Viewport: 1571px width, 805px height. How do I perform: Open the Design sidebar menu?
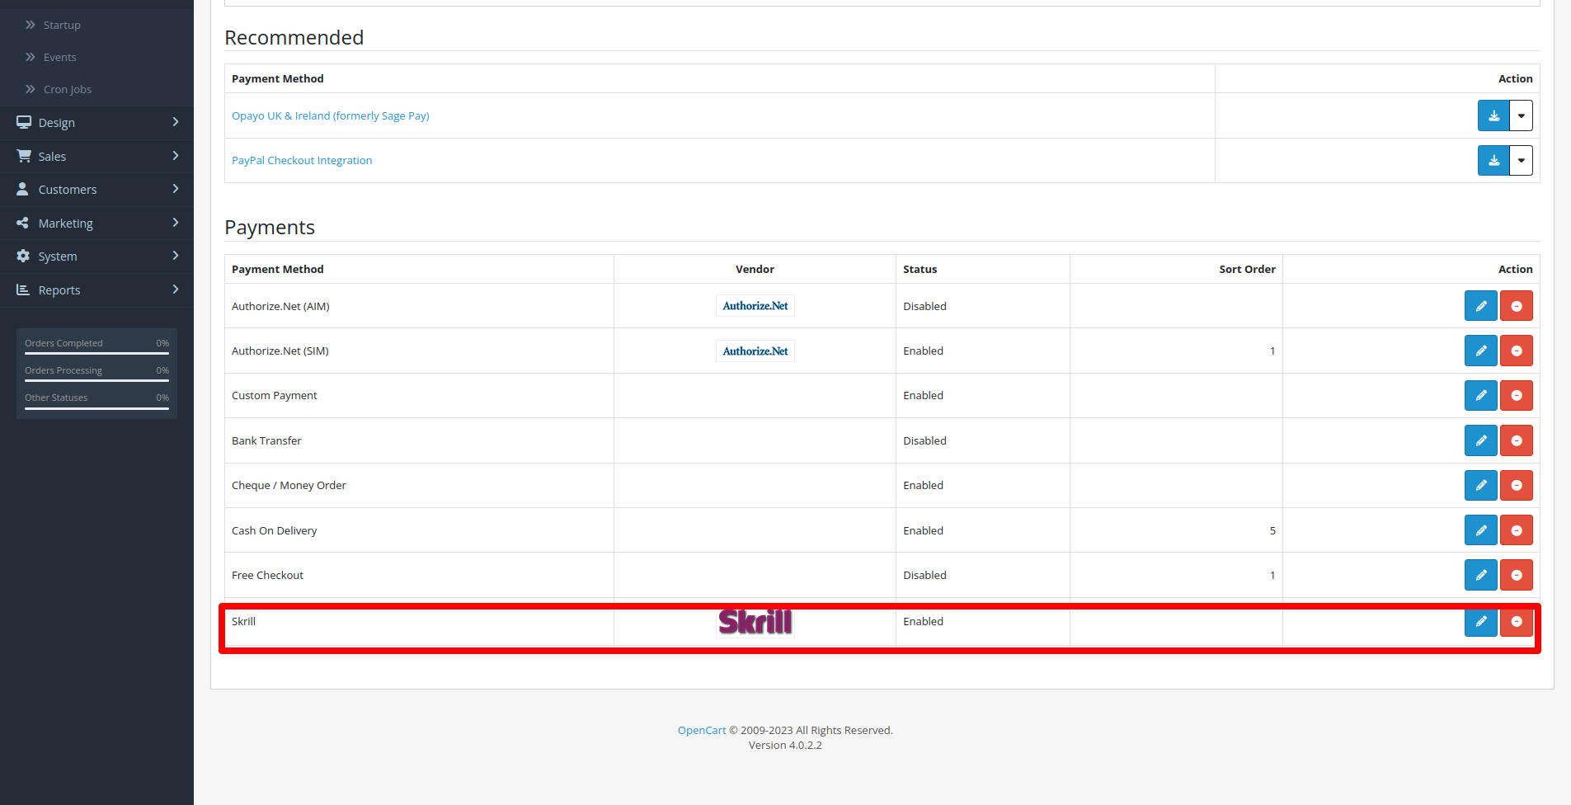click(x=96, y=122)
